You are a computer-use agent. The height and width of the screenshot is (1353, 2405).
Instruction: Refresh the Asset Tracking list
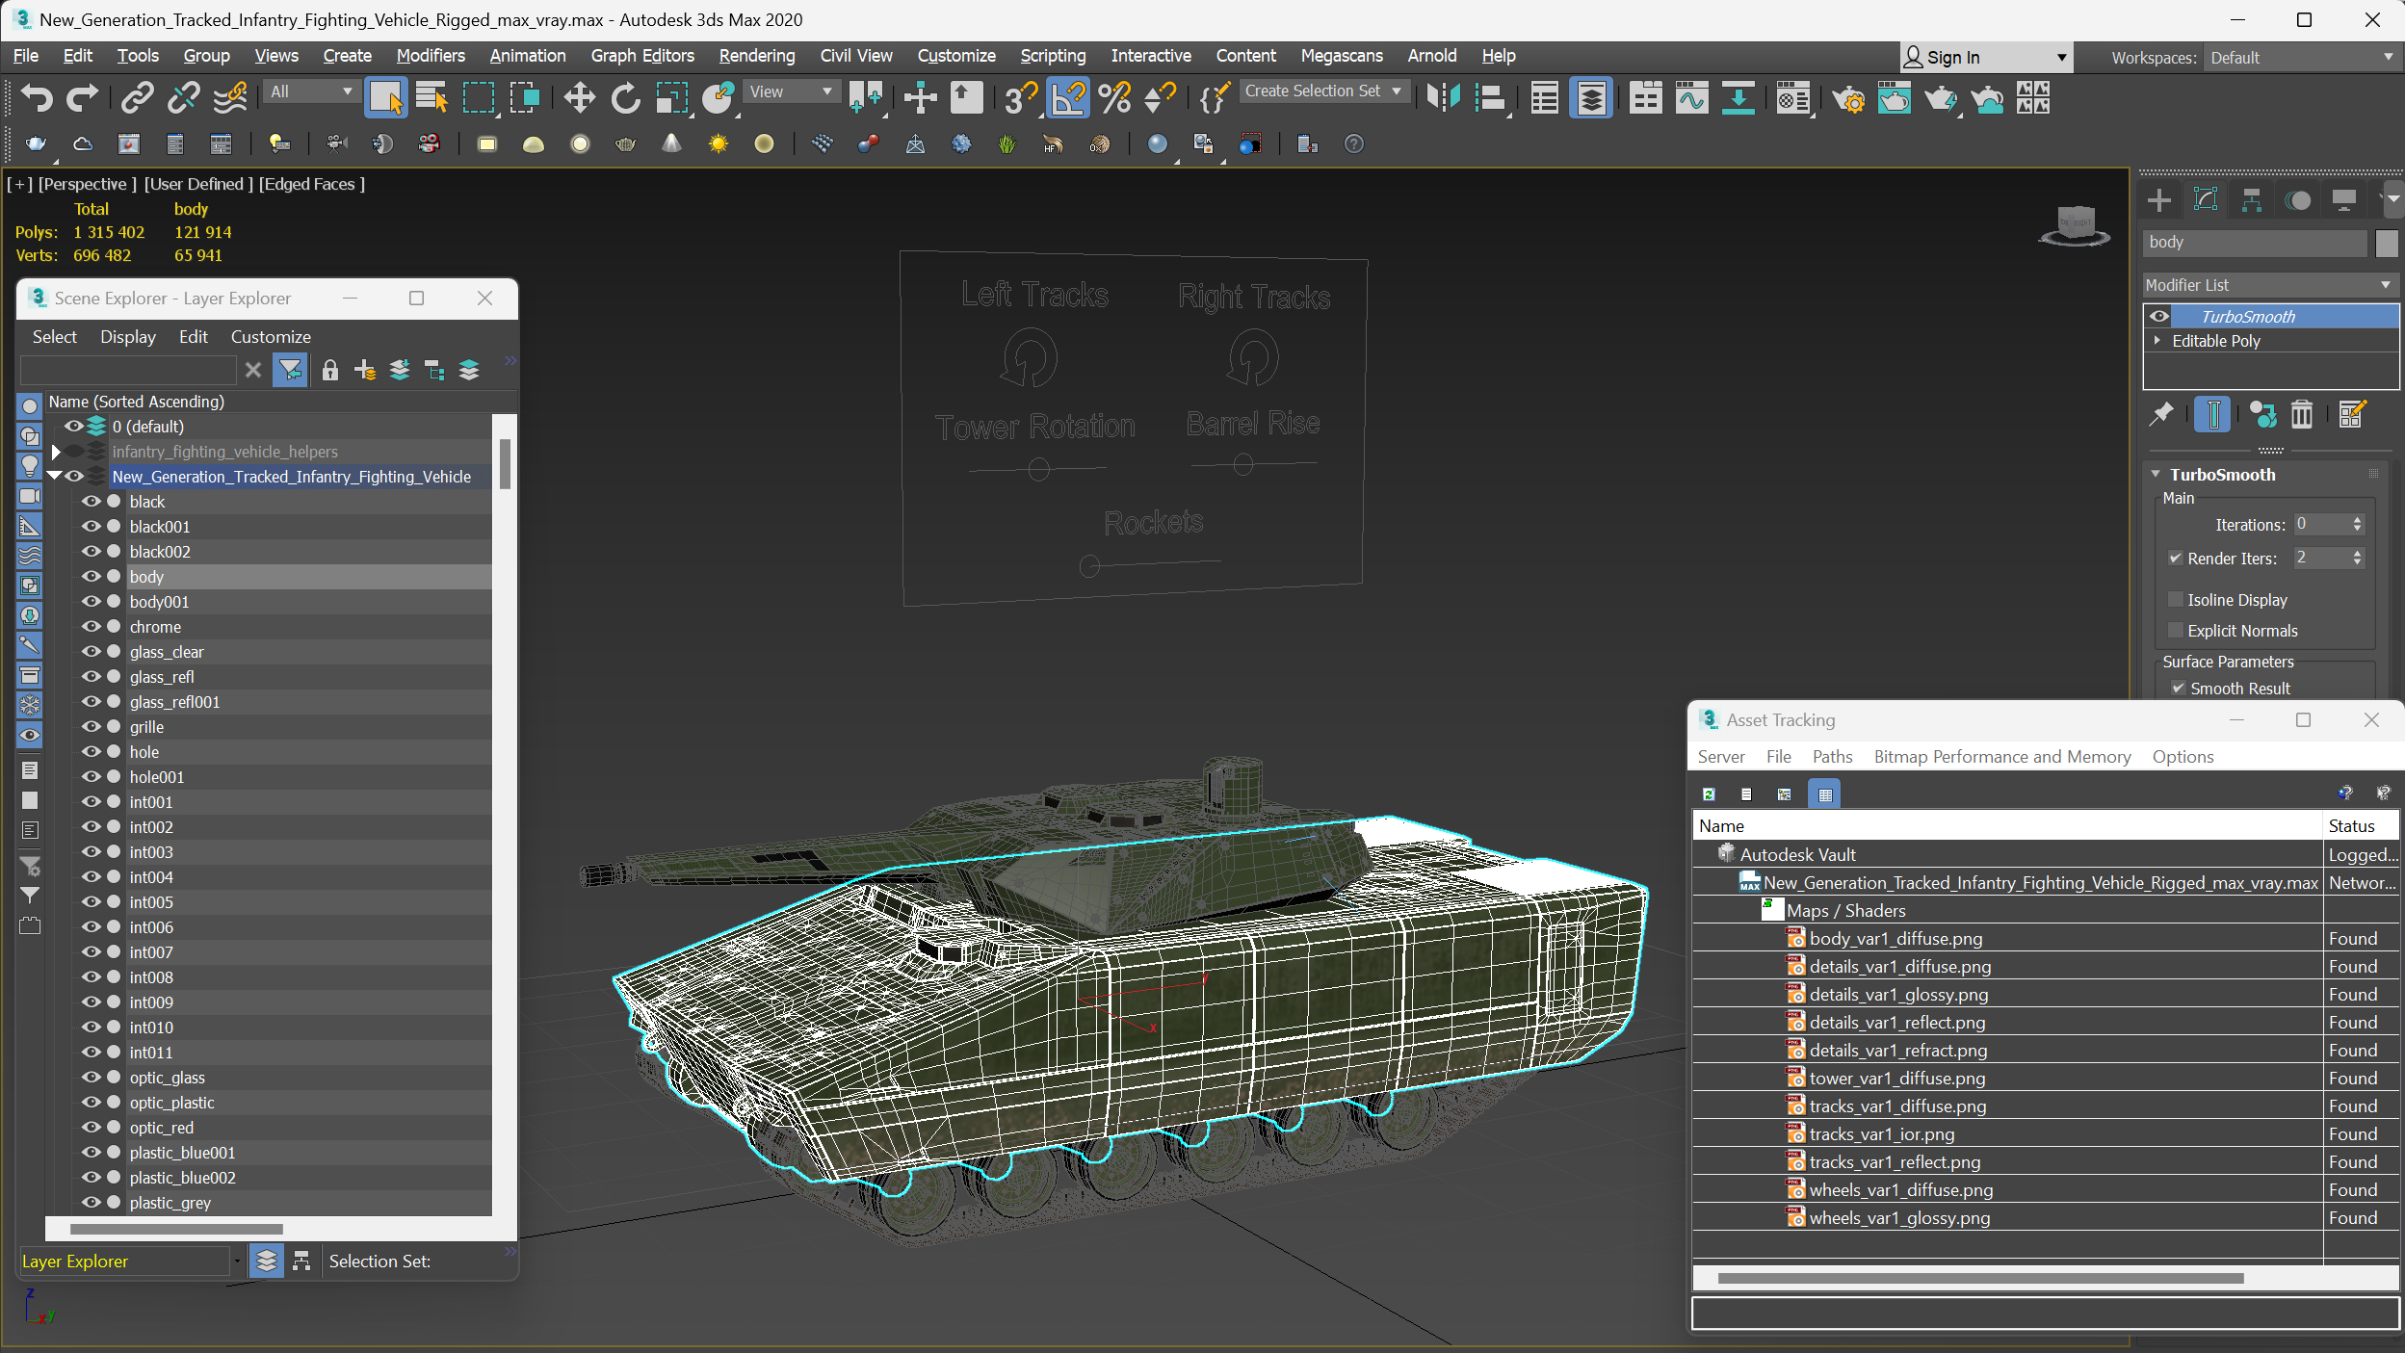pyautogui.click(x=1709, y=794)
